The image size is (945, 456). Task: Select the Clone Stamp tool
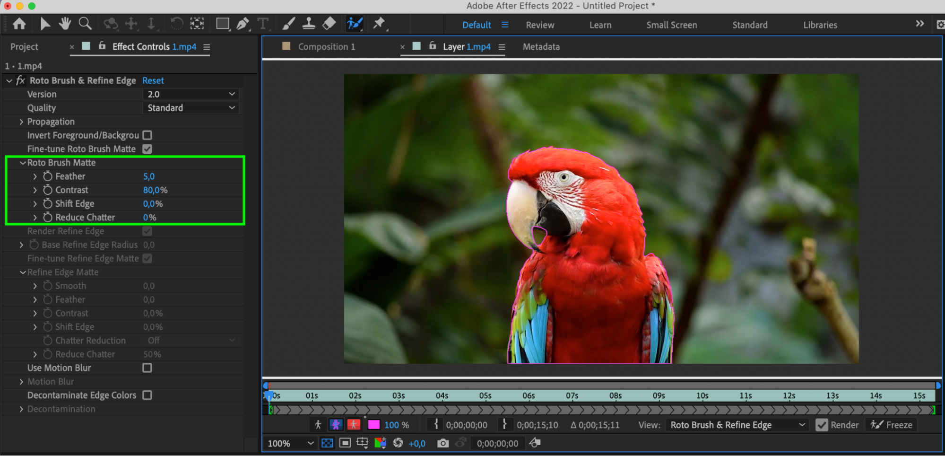pyautogui.click(x=309, y=24)
